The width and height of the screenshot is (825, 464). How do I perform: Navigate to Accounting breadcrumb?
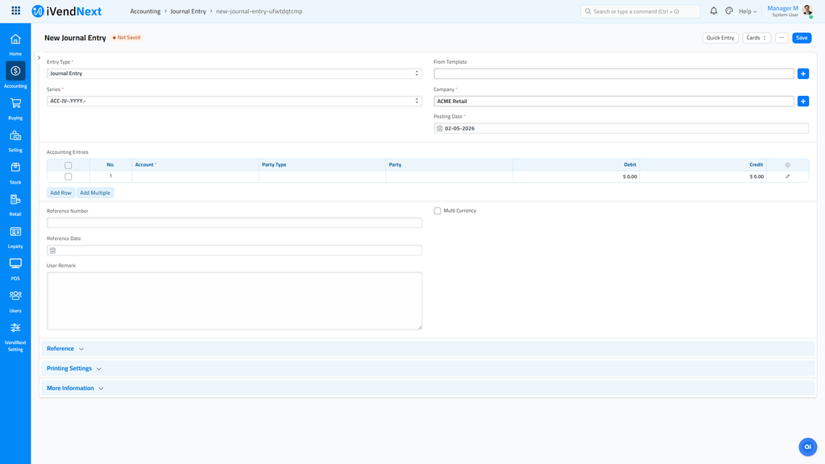click(x=145, y=11)
